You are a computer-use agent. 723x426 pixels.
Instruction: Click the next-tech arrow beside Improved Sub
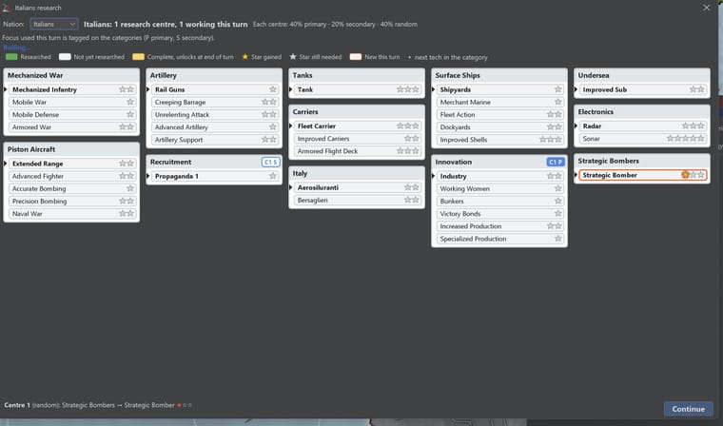(576, 89)
